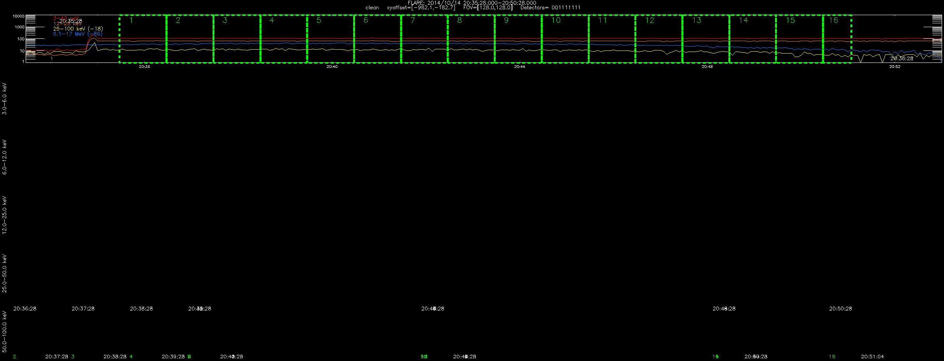The image size is (944, 361).
Task: Click the 20:51:04 image time label
Action: pyautogui.click(x=873, y=357)
